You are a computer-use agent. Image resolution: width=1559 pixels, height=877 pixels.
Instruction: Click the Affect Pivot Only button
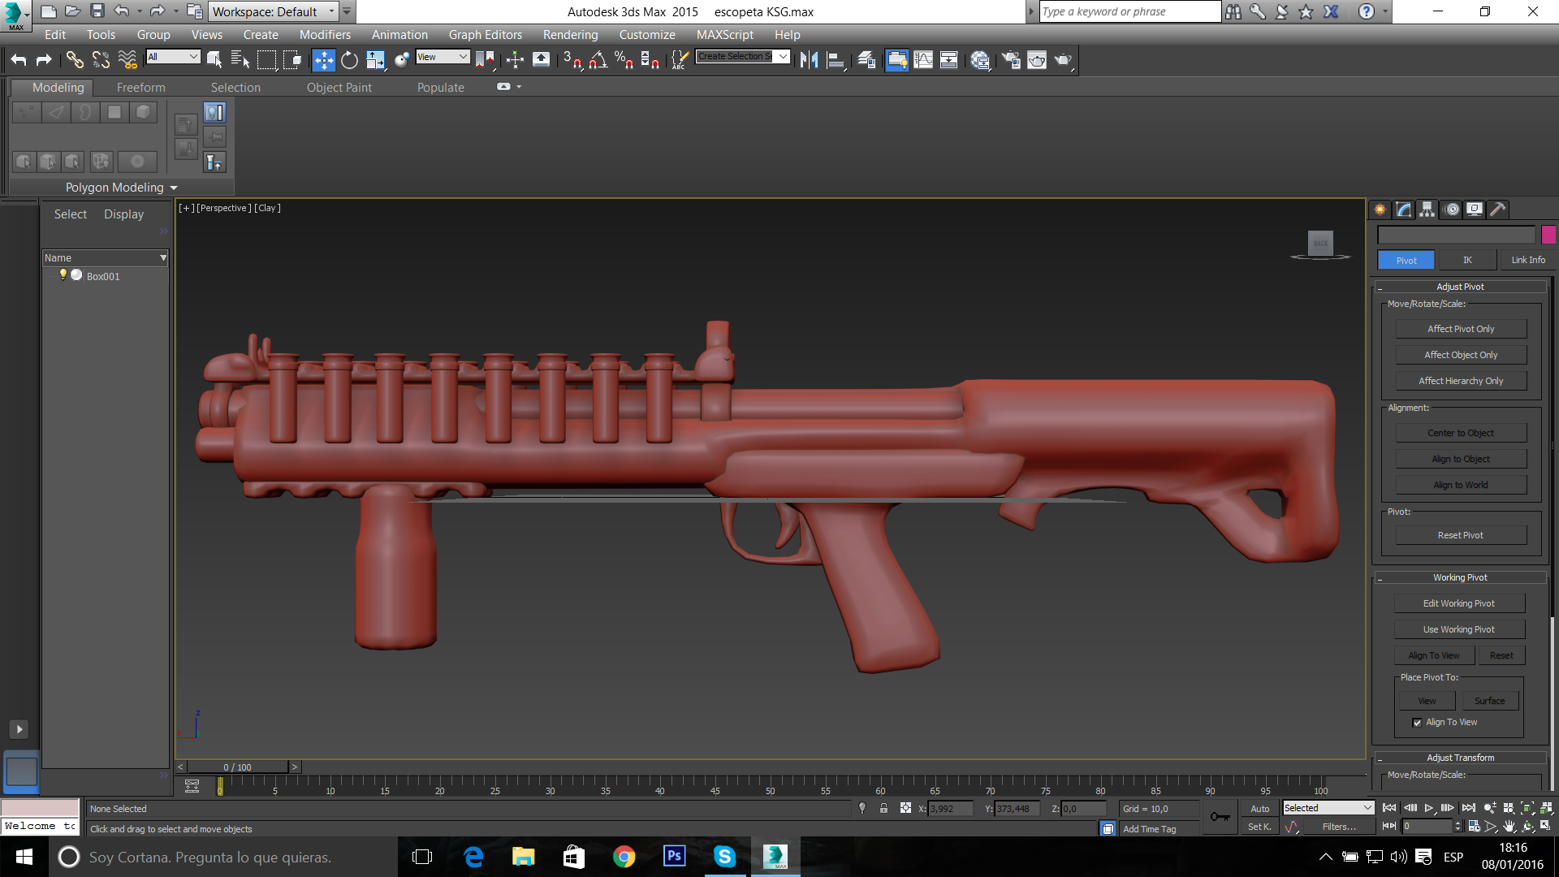(1461, 329)
